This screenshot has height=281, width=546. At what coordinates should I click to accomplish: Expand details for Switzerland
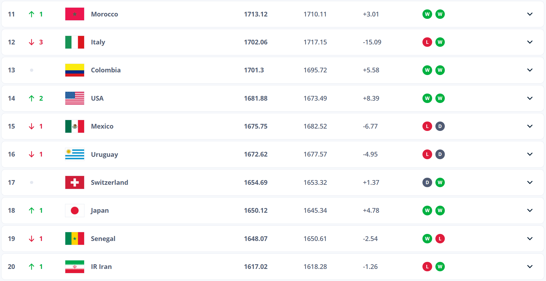530,182
